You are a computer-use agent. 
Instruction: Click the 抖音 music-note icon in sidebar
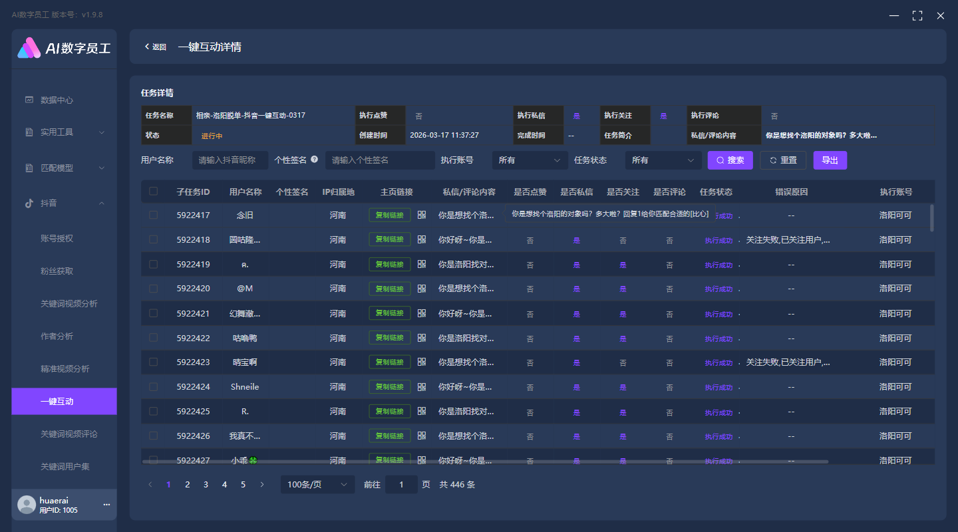pyautogui.click(x=28, y=203)
